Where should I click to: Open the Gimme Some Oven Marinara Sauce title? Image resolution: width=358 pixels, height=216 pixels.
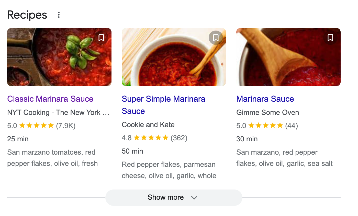pyautogui.click(x=265, y=99)
